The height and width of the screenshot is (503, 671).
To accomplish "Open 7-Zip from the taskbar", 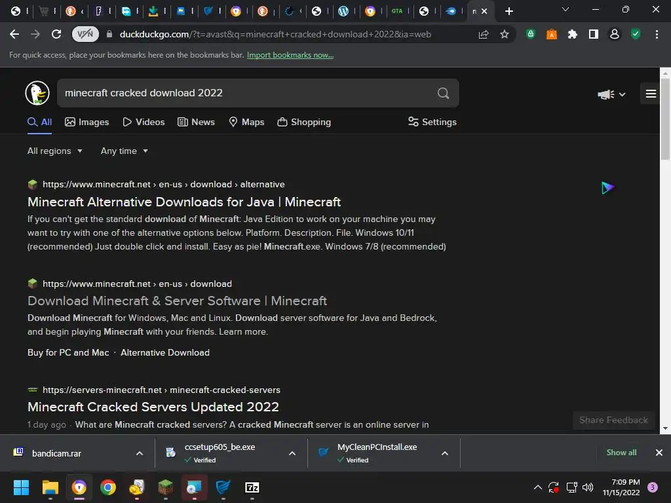I will (x=252, y=487).
